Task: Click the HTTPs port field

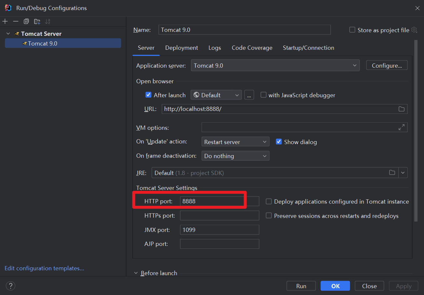Action: coord(219,215)
